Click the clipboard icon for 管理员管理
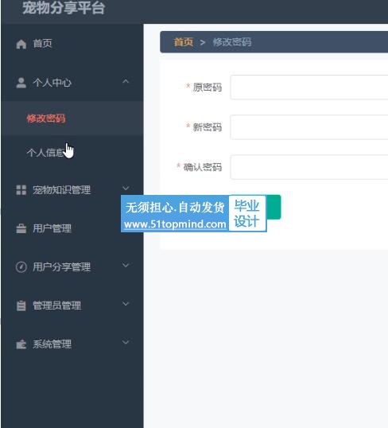The height and width of the screenshot is (428, 388). 21,305
